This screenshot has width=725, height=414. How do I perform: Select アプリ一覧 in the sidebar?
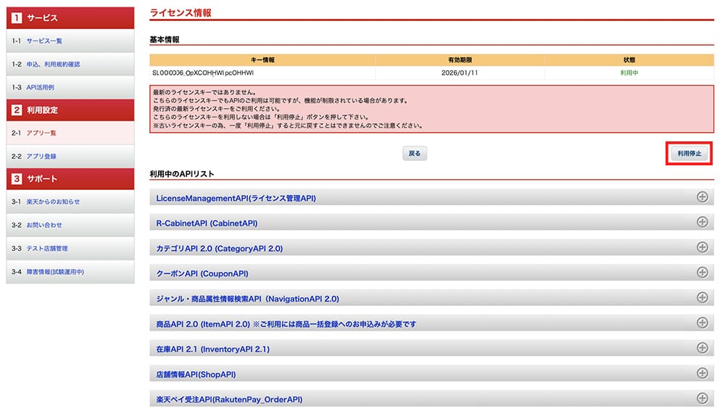coord(41,133)
